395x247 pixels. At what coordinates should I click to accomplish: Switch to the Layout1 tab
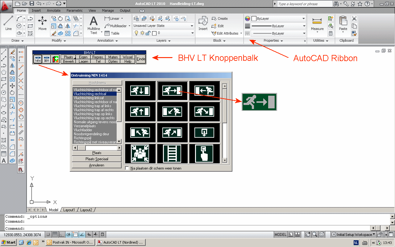pos(69,210)
